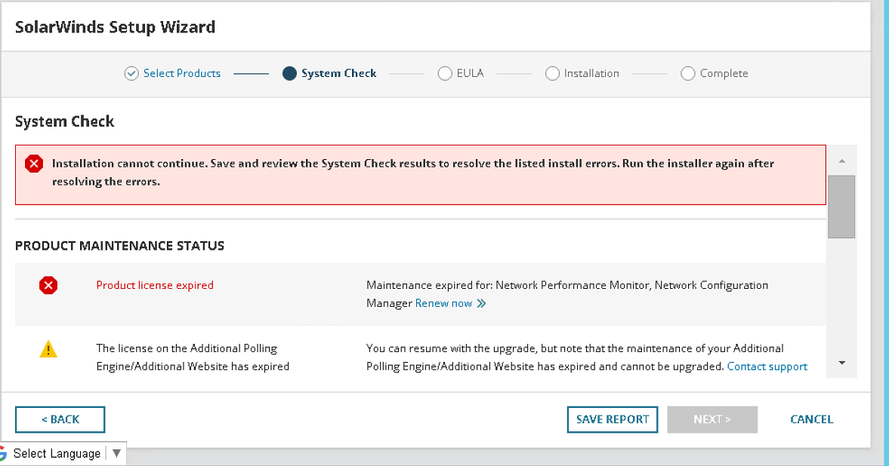Click the Renew now link

(443, 303)
